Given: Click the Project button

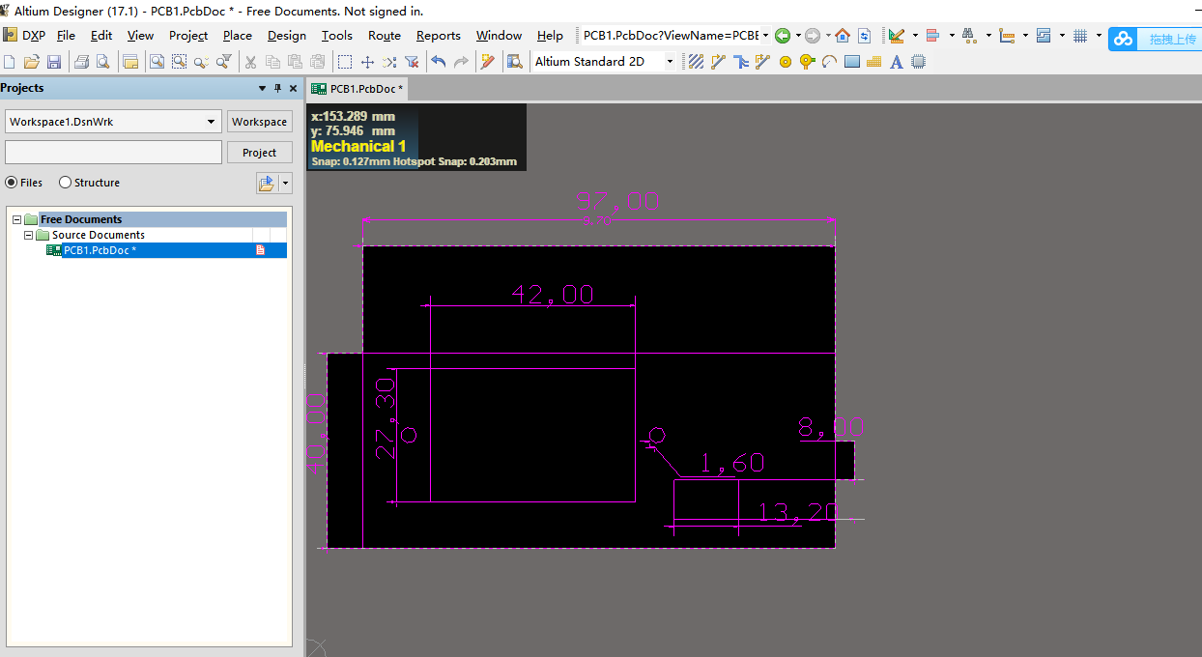Looking at the screenshot, I should [x=259, y=153].
